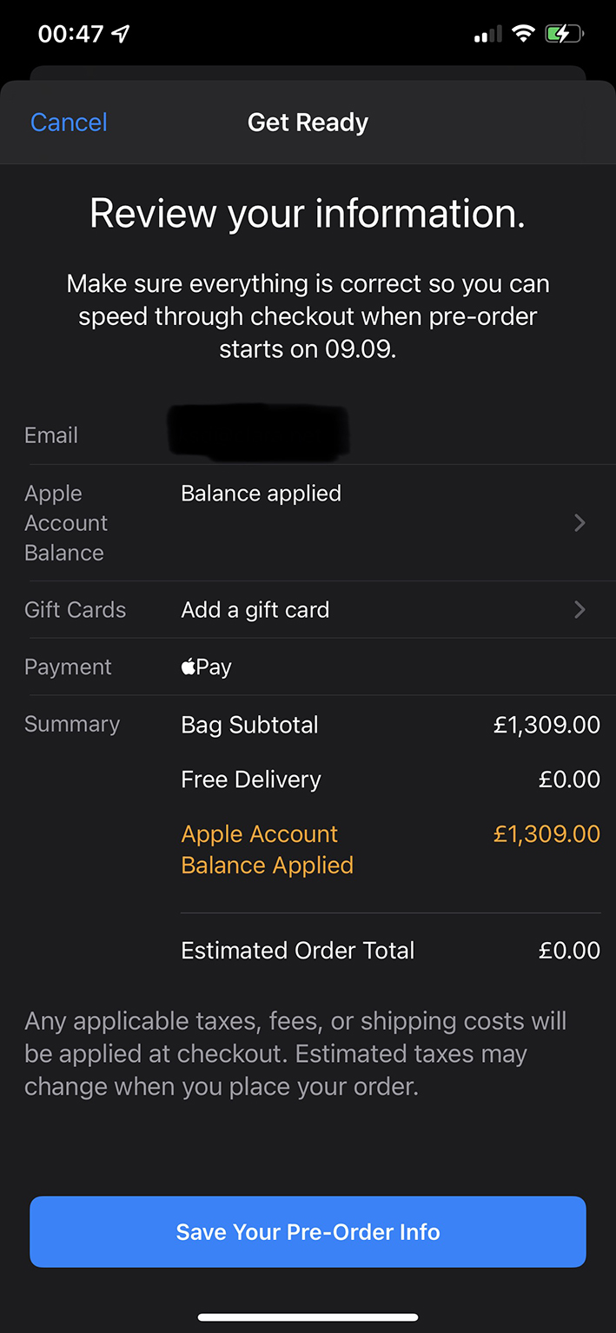
Task: Tap the location arrow status icon
Action: [122, 34]
